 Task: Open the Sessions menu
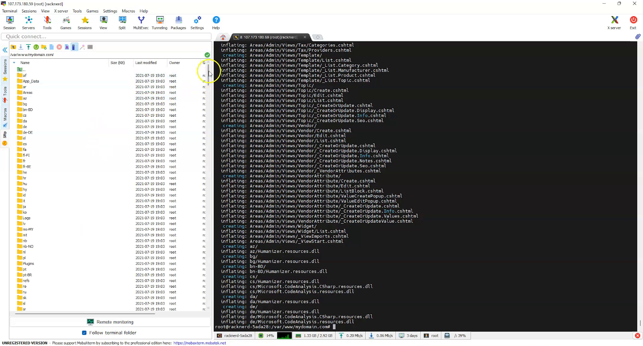click(29, 11)
